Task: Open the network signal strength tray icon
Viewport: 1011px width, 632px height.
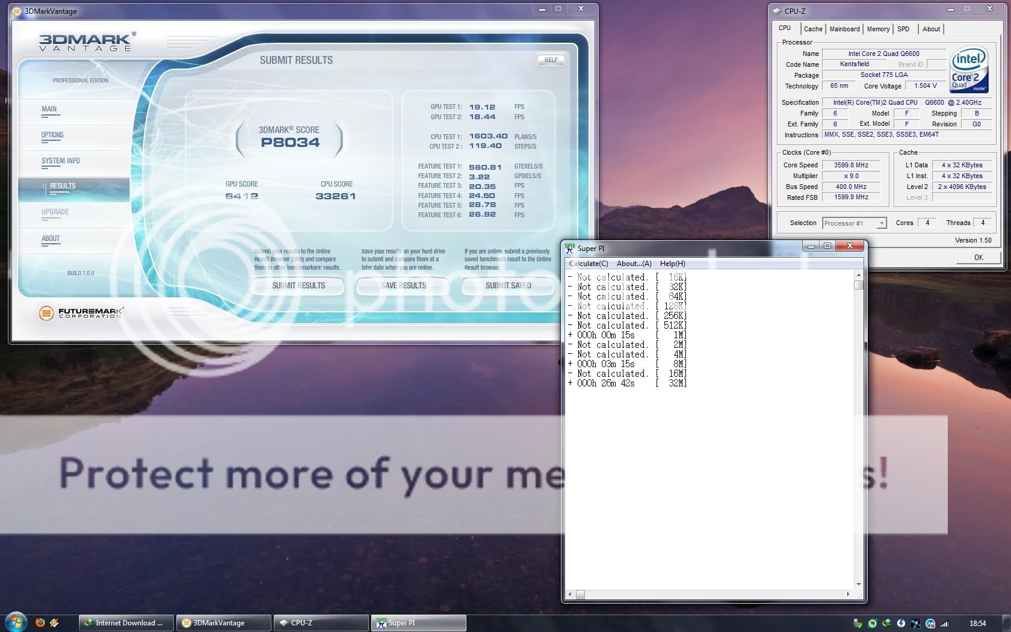Action: coord(945,624)
